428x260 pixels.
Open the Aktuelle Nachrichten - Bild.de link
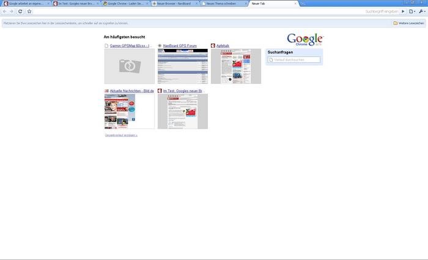[x=132, y=91]
